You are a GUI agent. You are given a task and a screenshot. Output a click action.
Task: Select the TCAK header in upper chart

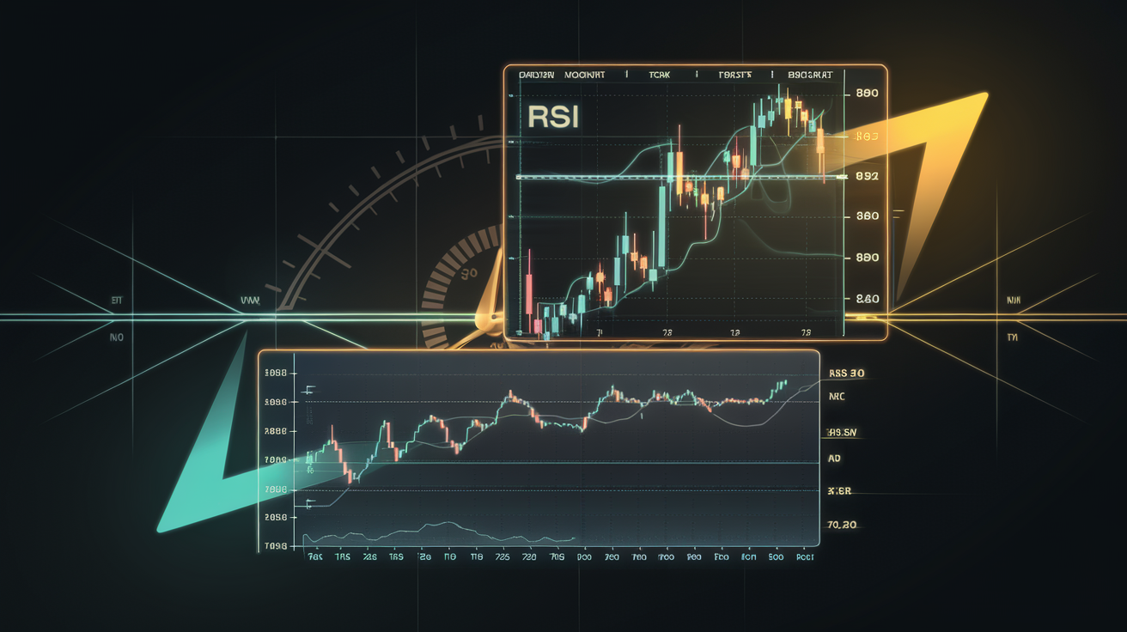(x=661, y=76)
